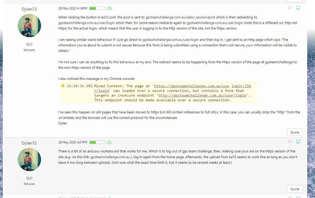Click the reply bubble on 4:27PM post

click(298, 142)
